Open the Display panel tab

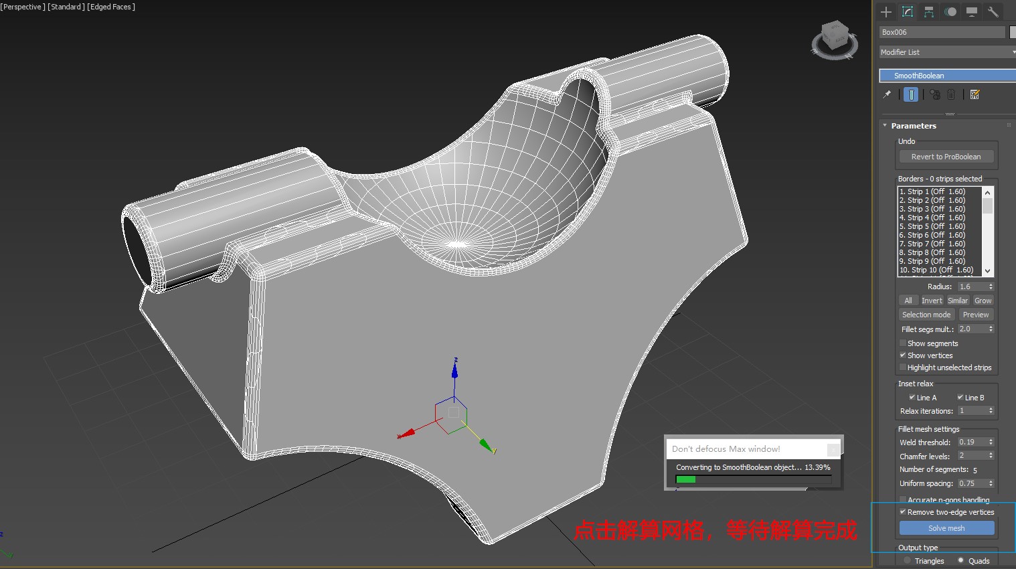pos(972,11)
